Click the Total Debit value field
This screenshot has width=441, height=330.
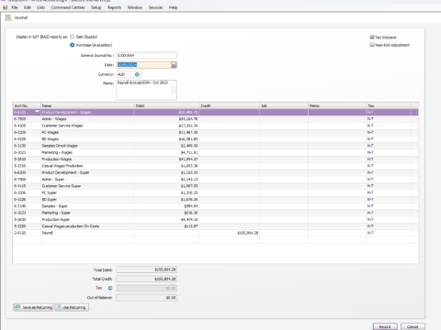[x=146, y=269]
